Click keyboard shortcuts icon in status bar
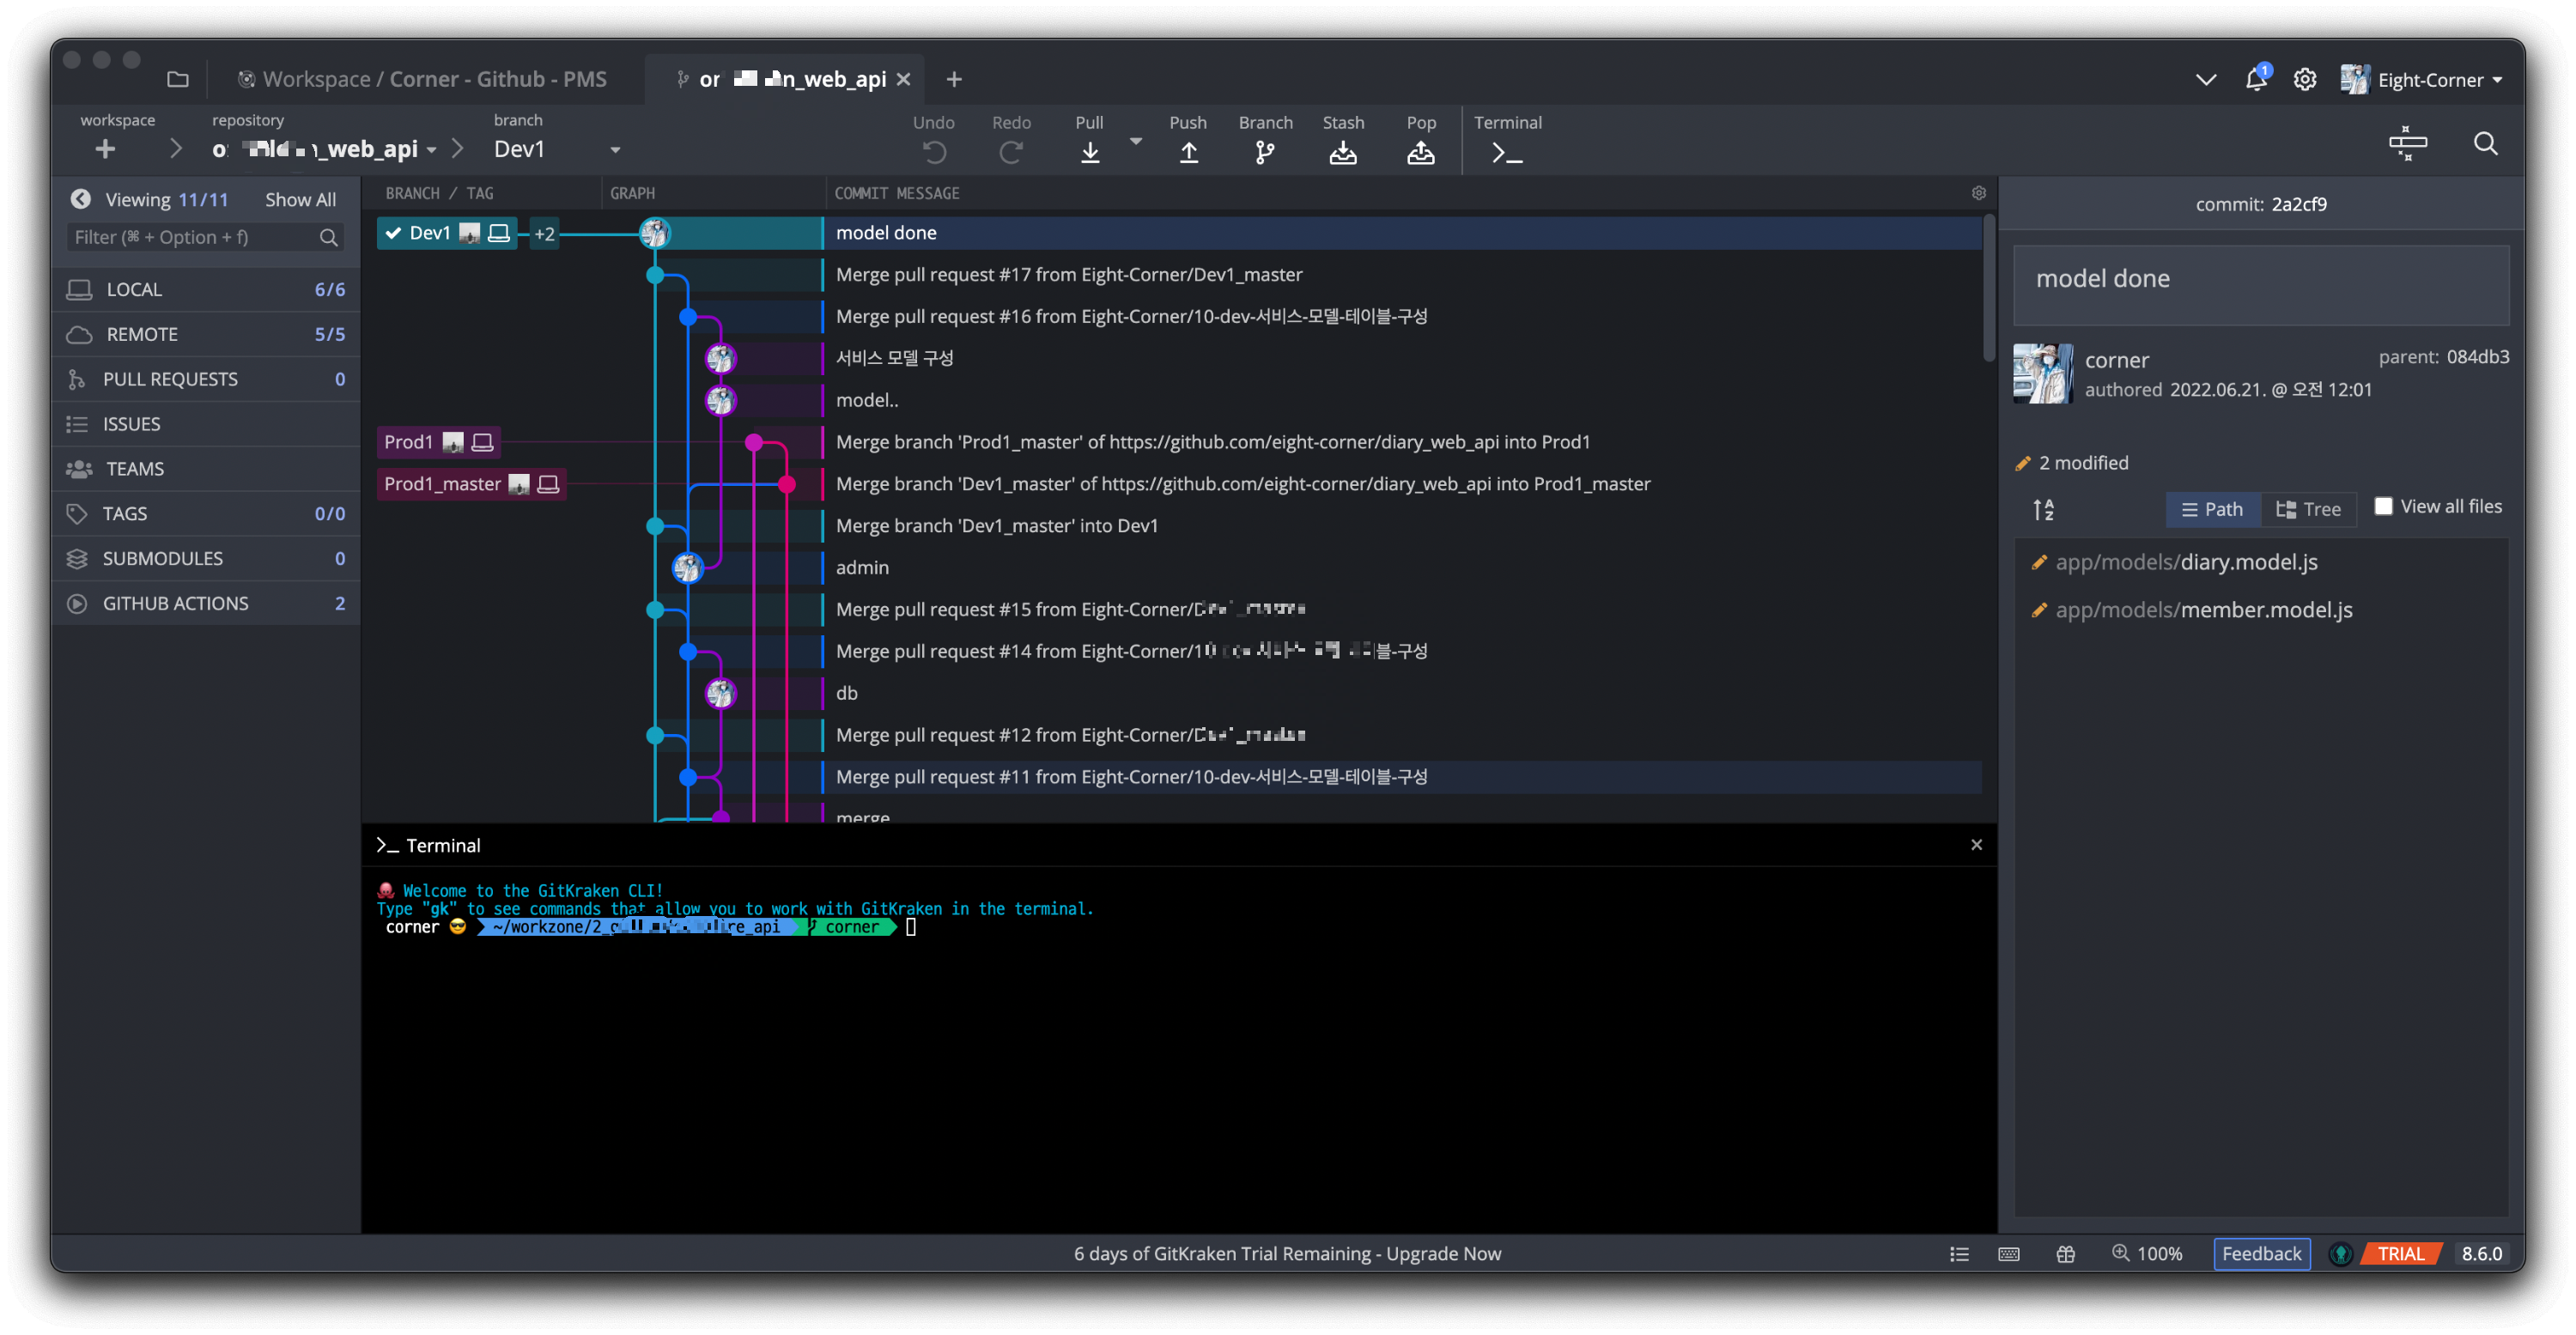Viewport: 2576px width, 1335px height. (2008, 1254)
